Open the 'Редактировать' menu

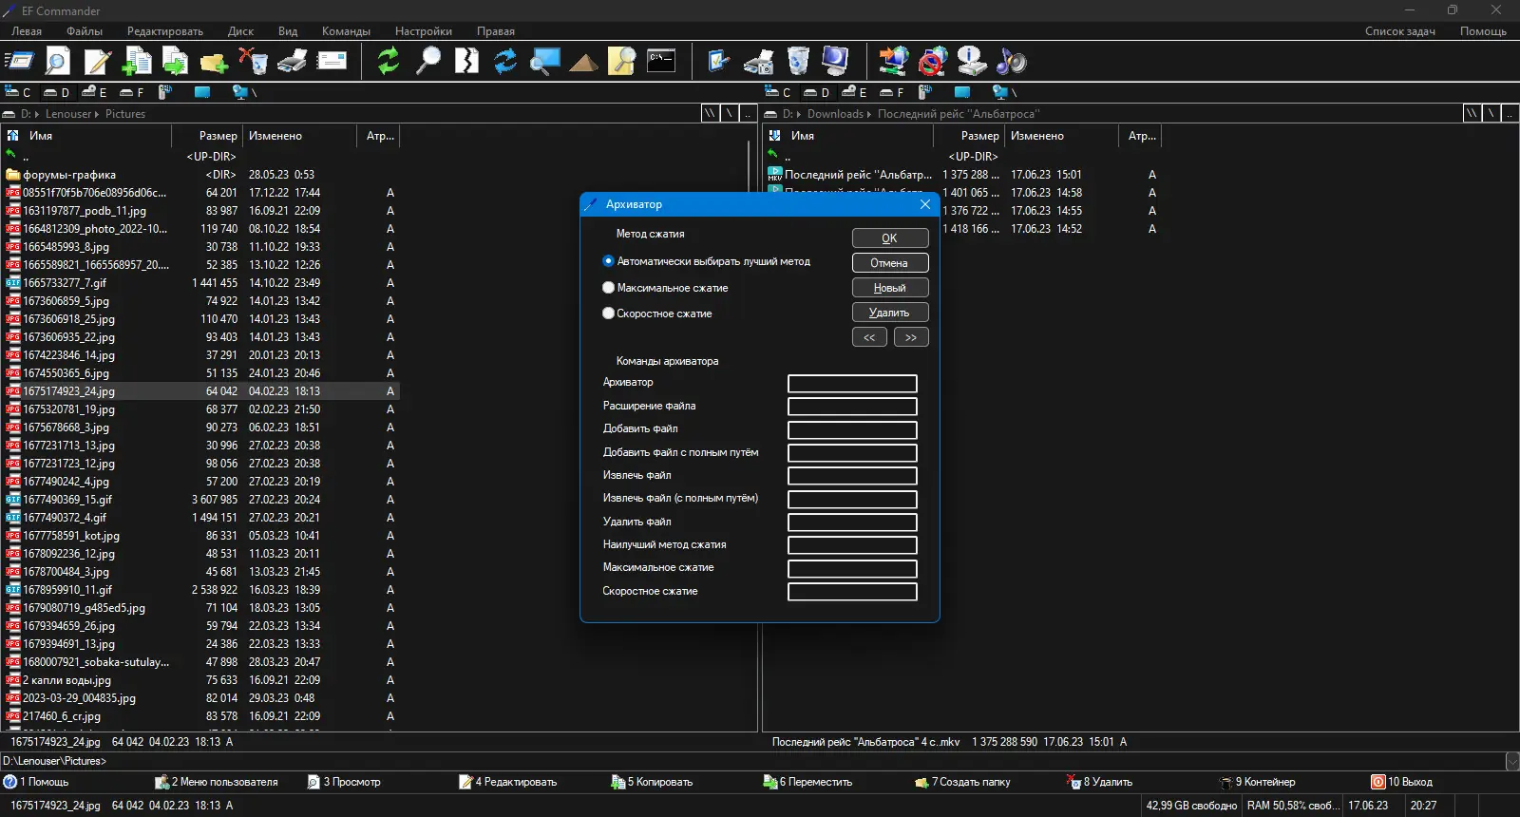165,31
